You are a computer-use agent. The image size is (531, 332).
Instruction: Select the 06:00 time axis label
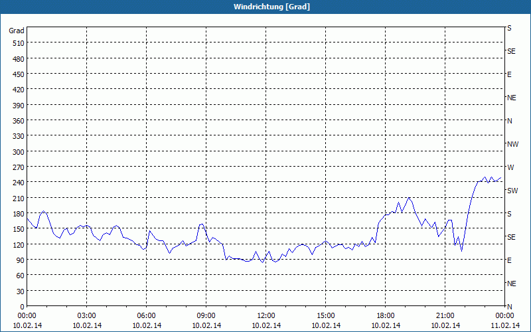coord(147,315)
